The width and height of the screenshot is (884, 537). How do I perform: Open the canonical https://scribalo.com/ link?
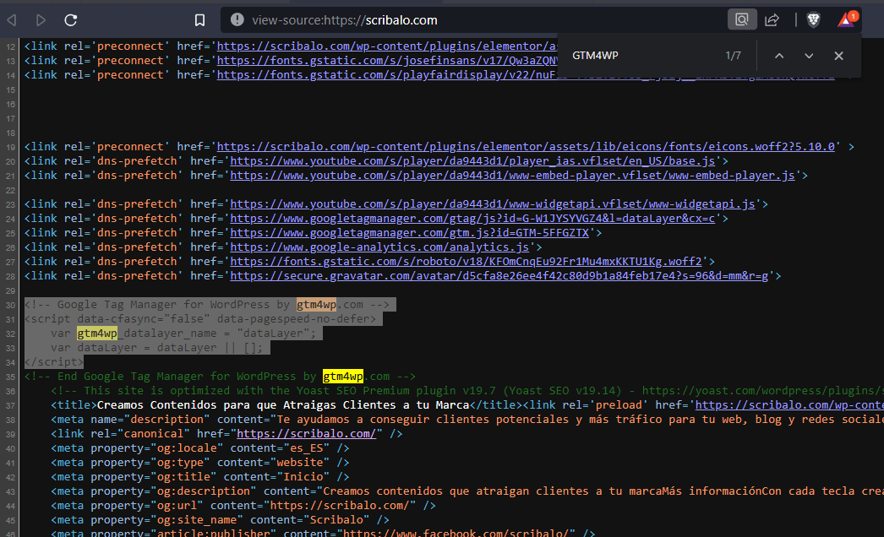click(x=306, y=434)
